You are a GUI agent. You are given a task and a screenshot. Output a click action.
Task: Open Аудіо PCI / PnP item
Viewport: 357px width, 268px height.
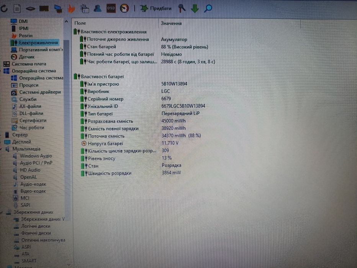coord(36,163)
